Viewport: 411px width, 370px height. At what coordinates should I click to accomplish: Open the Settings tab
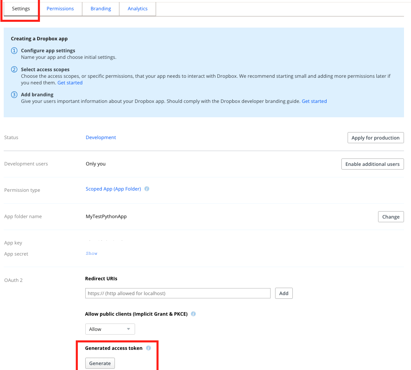click(x=21, y=9)
